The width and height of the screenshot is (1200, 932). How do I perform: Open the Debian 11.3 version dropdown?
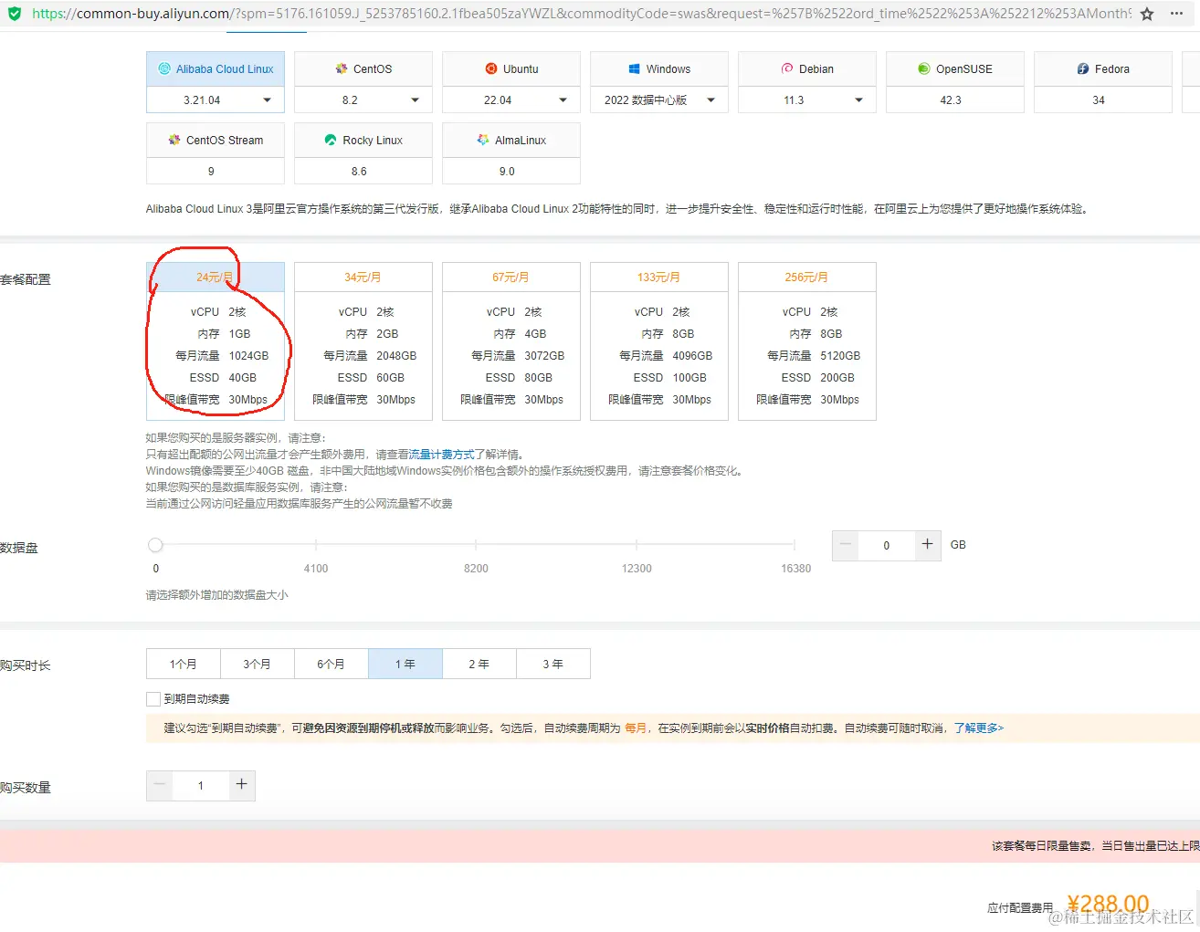(807, 100)
